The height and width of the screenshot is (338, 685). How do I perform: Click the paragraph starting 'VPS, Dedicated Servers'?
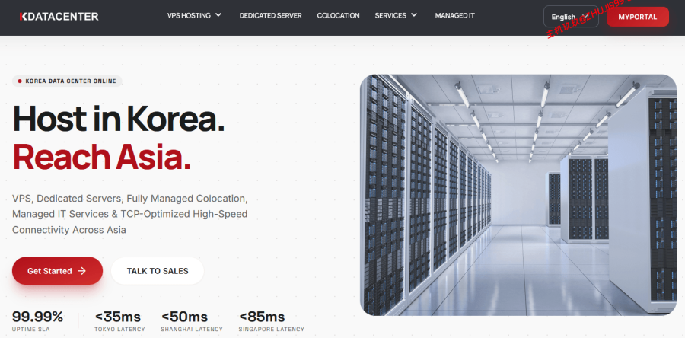(x=130, y=214)
